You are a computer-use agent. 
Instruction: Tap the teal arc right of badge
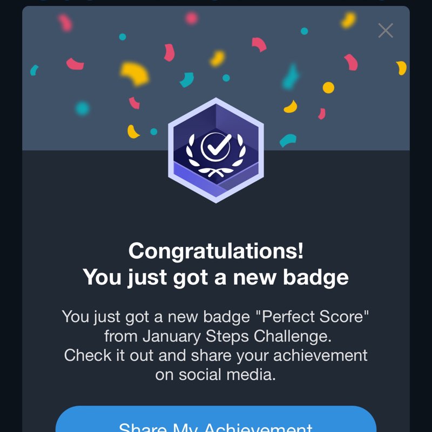click(x=287, y=140)
